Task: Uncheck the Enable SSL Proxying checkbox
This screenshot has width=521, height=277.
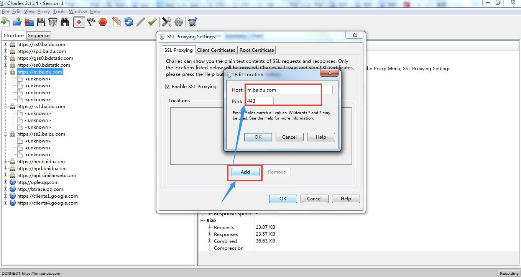Action: pyautogui.click(x=168, y=87)
